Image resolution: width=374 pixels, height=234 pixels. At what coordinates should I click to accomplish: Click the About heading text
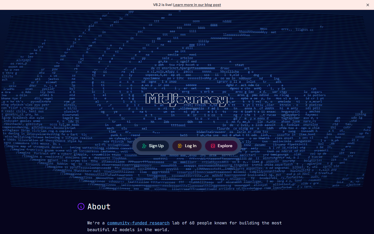coord(99,206)
